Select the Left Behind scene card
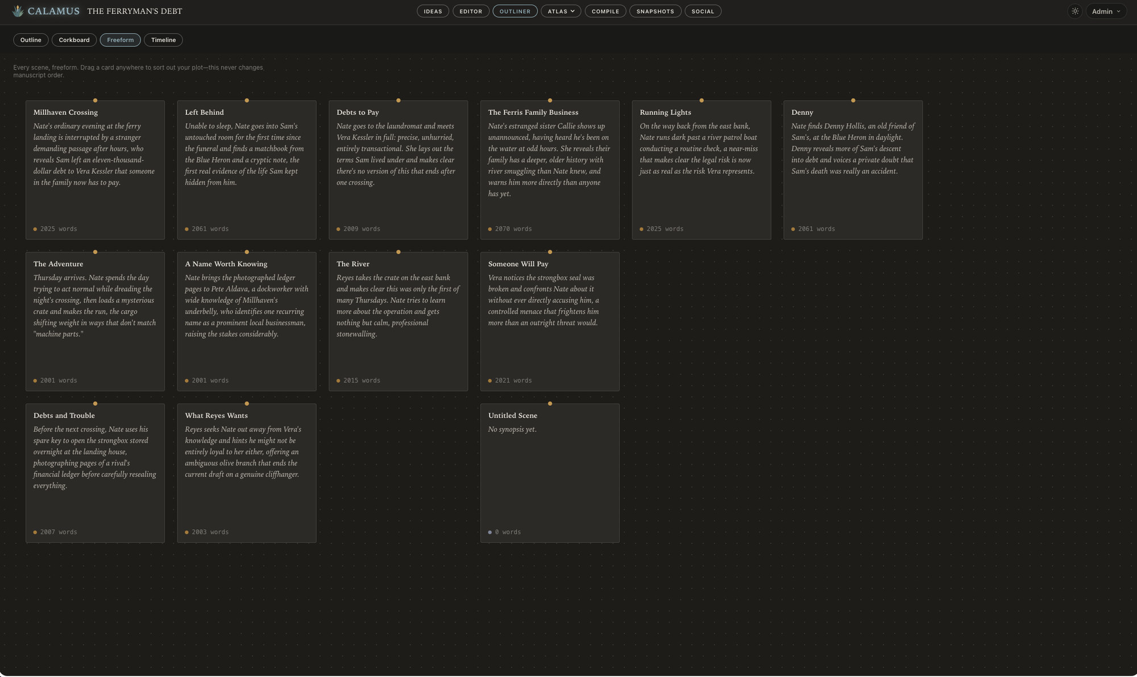Viewport: 1137px width, 677px height. click(x=247, y=170)
